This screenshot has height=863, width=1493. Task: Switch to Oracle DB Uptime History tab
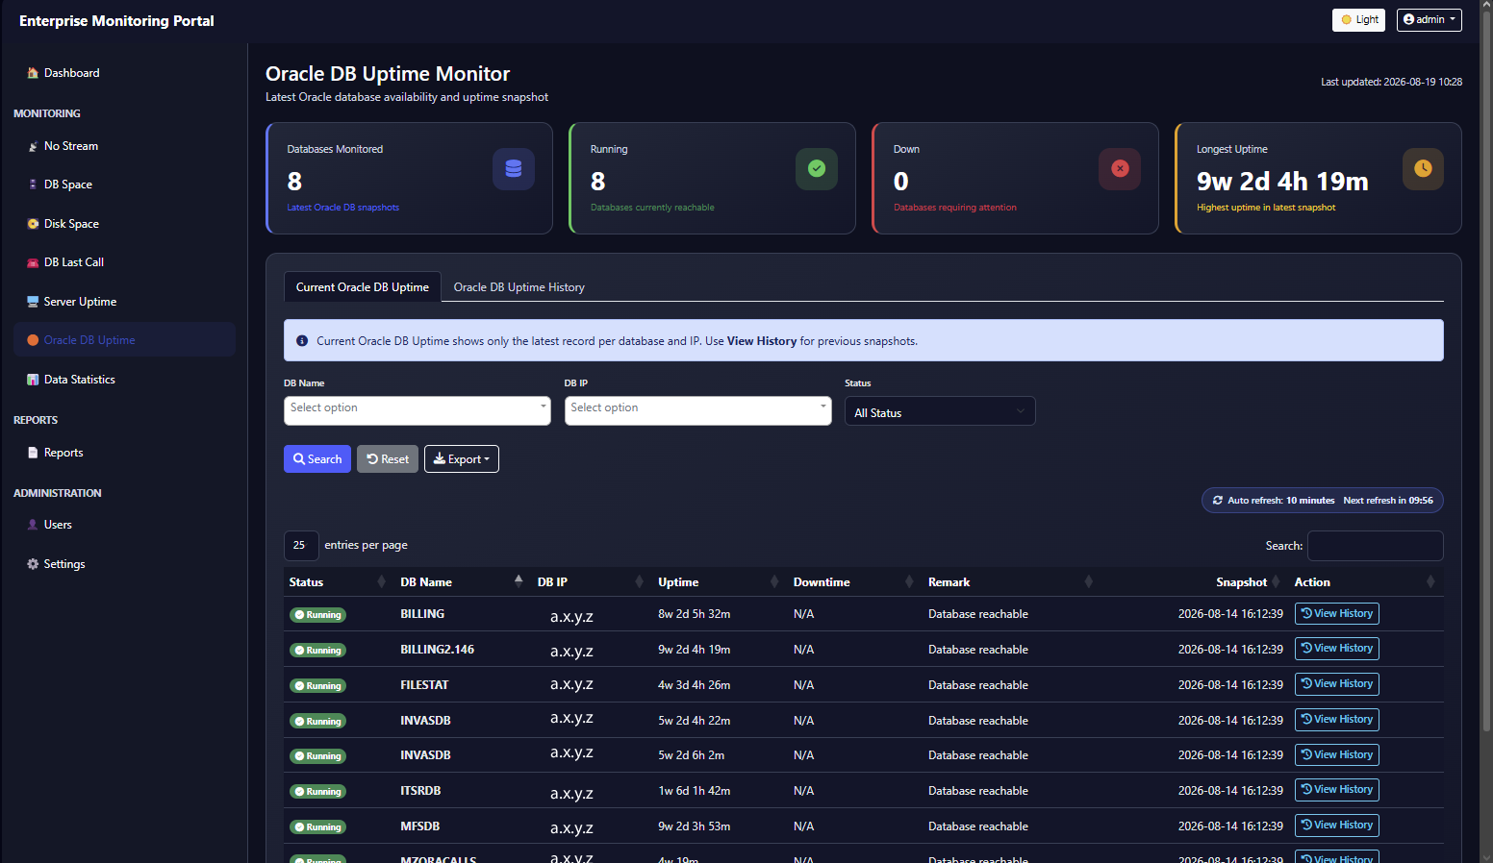pos(519,287)
